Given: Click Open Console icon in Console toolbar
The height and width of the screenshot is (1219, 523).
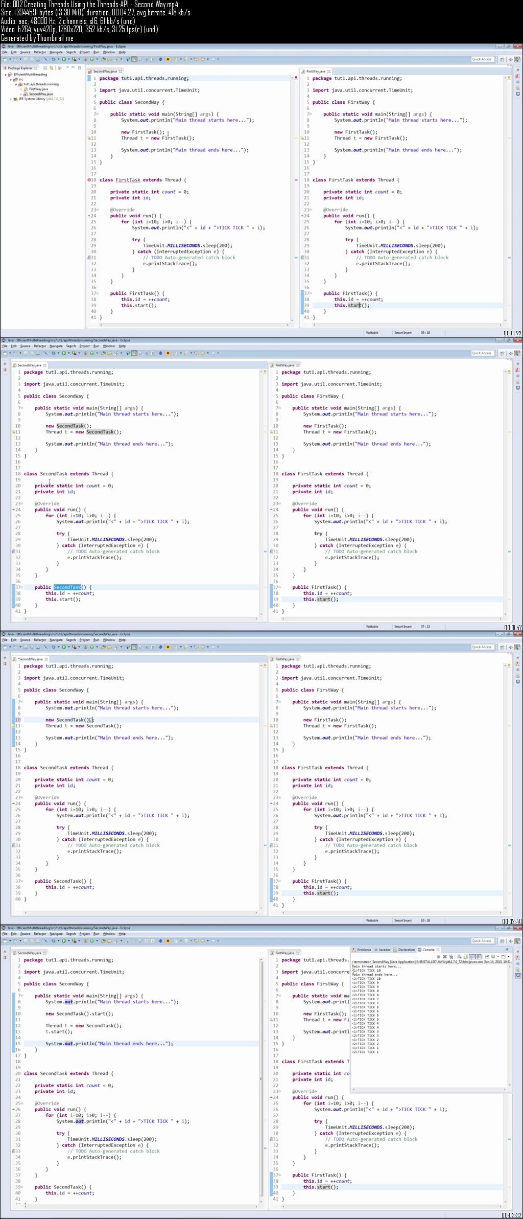Looking at the screenshot, I should click(503, 956).
